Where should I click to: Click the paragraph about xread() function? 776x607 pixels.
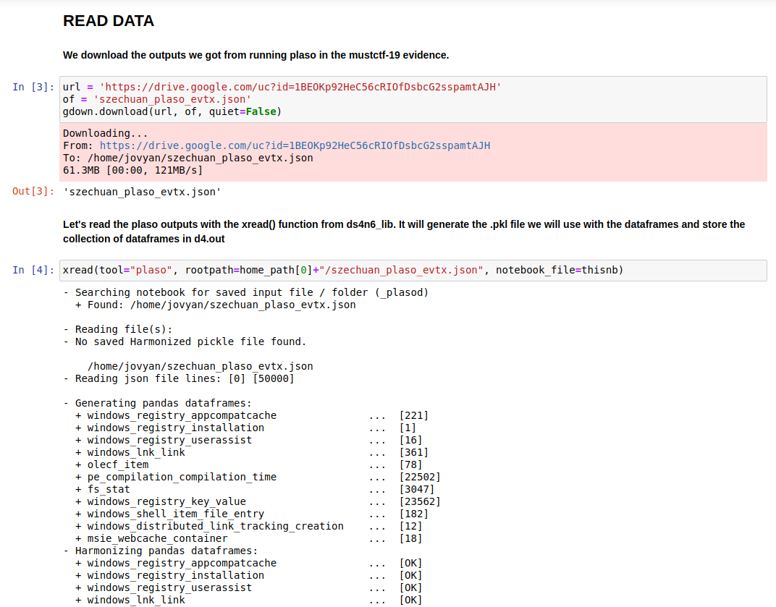(404, 232)
